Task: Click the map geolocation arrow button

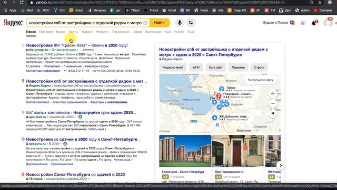Action: click(273, 113)
